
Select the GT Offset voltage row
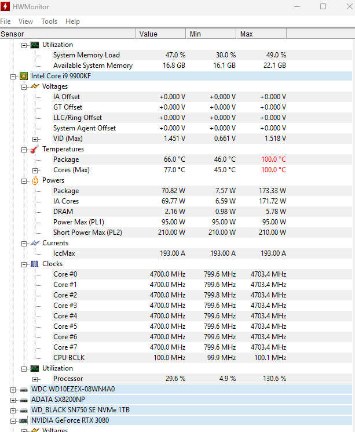pyautogui.click(x=202, y=107)
